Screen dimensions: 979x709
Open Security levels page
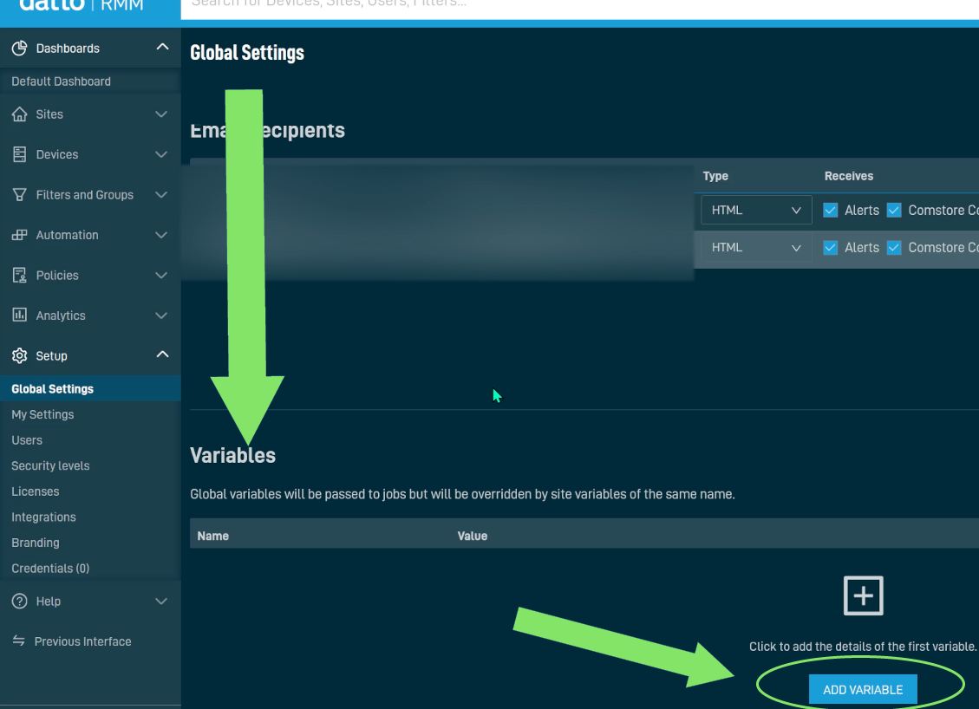(50, 465)
